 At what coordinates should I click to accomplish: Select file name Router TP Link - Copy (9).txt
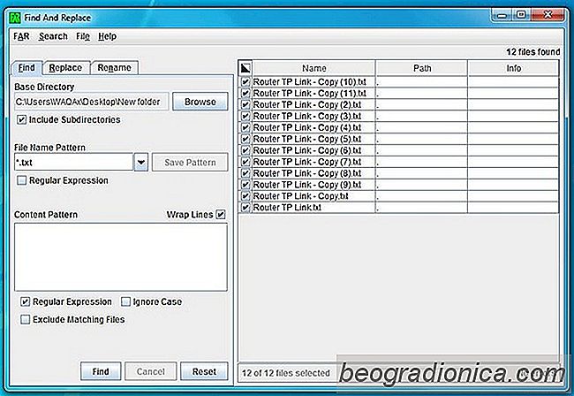click(x=307, y=185)
